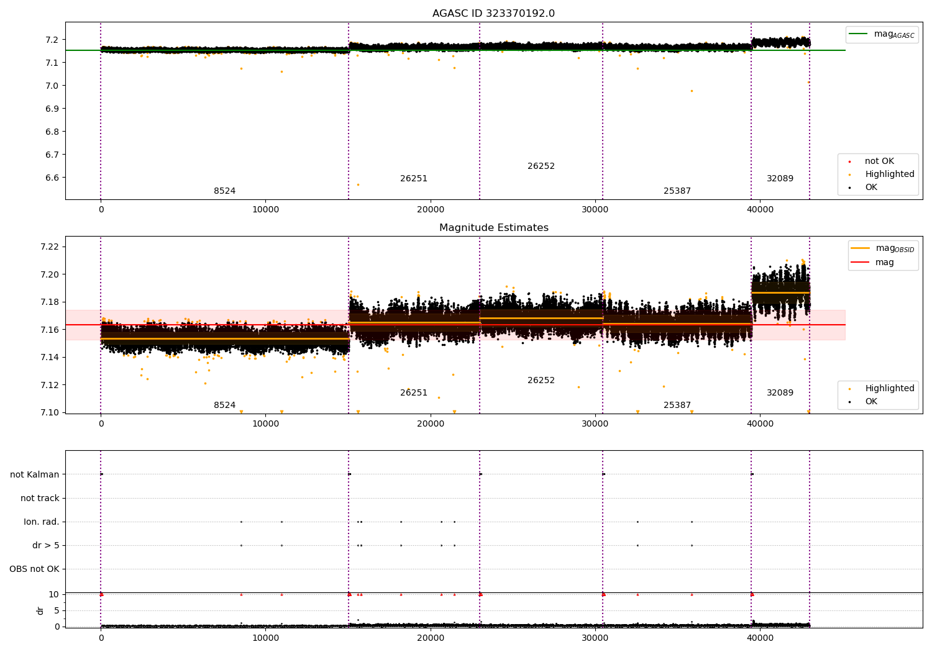Click the 26251 label in top plot

414,179
